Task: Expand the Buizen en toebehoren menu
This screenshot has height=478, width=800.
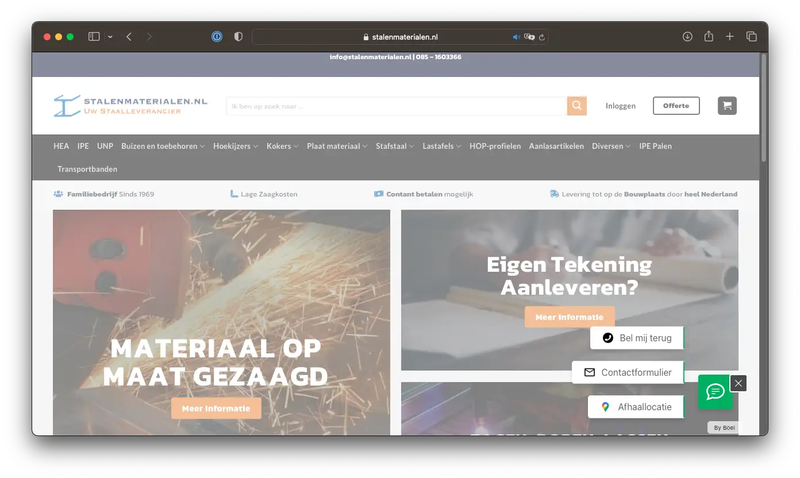Action: pos(163,146)
